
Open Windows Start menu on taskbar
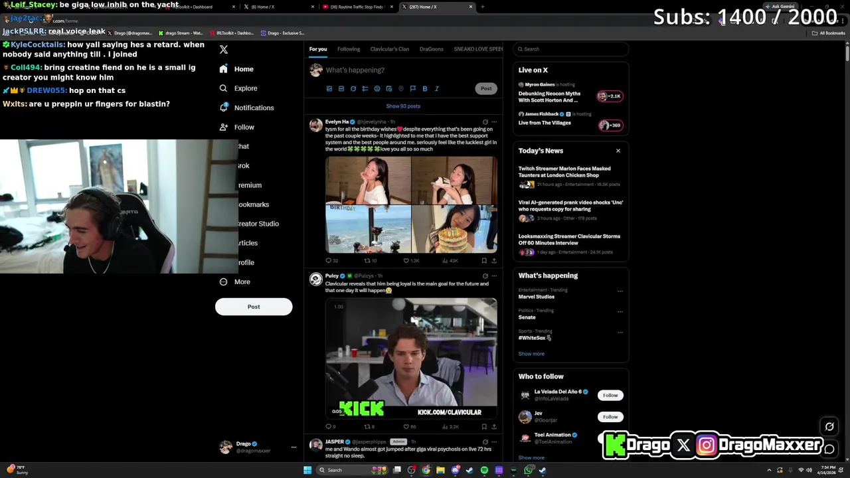click(307, 470)
